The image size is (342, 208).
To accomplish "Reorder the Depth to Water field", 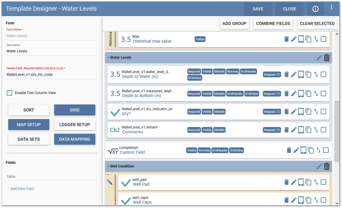I will coord(316,74).
